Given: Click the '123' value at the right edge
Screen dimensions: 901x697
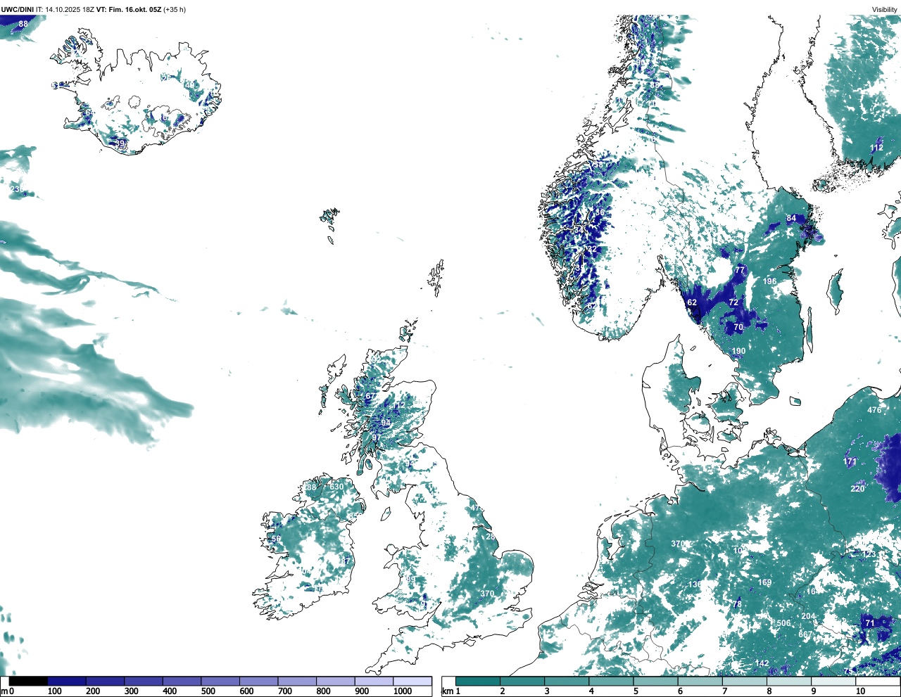Looking at the screenshot, I should pyautogui.click(x=870, y=554).
